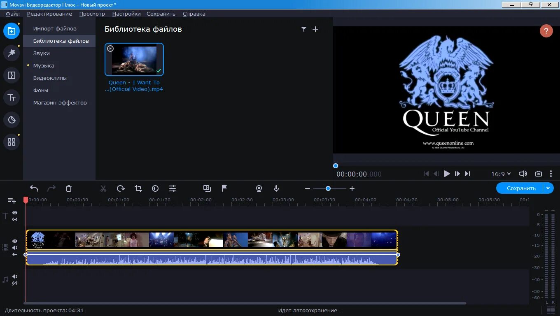
Task: Split clip with scissors tool
Action: 103,188
